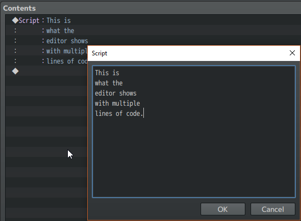Click the empty row directly below the last diamond

point(46,81)
